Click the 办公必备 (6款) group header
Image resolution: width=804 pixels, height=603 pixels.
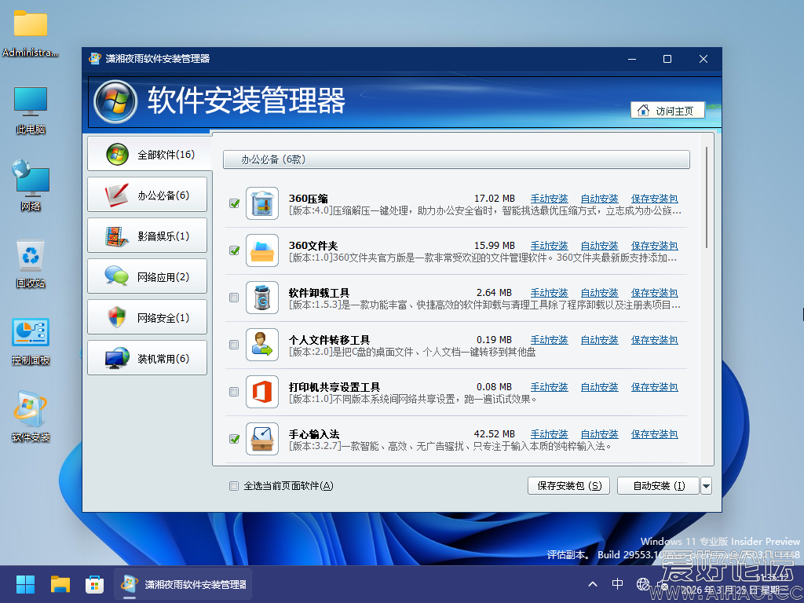point(456,159)
